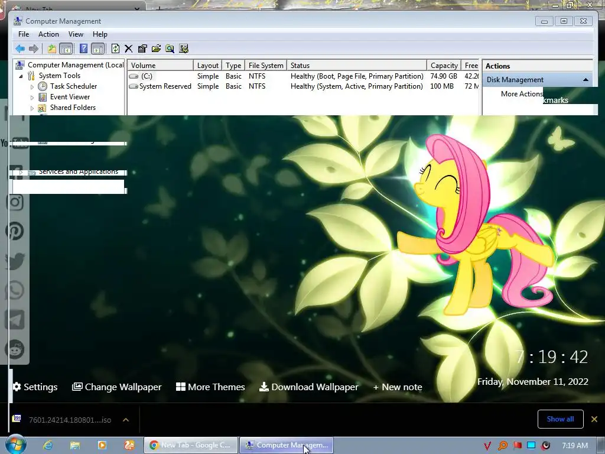Select the System Reserved volume row

[x=303, y=86]
